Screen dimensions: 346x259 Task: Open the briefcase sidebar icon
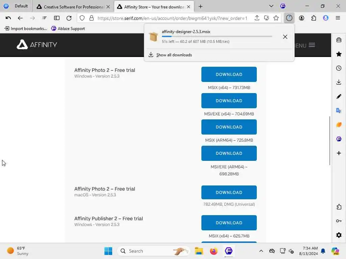coord(339,40)
